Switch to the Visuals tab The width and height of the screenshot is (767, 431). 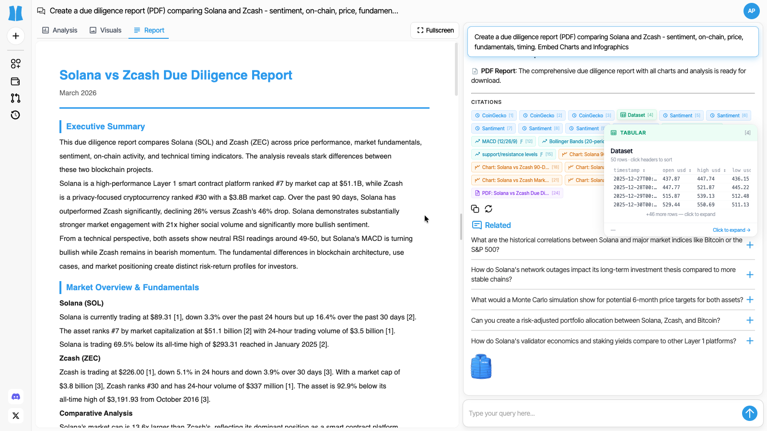tap(105, 30)
